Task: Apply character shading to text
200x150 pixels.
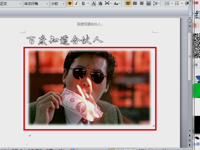Action: pyautogui.click(x=100, y=3)
